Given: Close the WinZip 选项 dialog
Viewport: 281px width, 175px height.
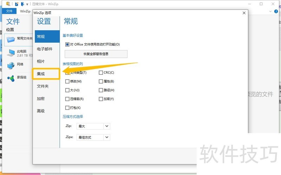Looking at the screenshot, I should click(x=244, y=13).
